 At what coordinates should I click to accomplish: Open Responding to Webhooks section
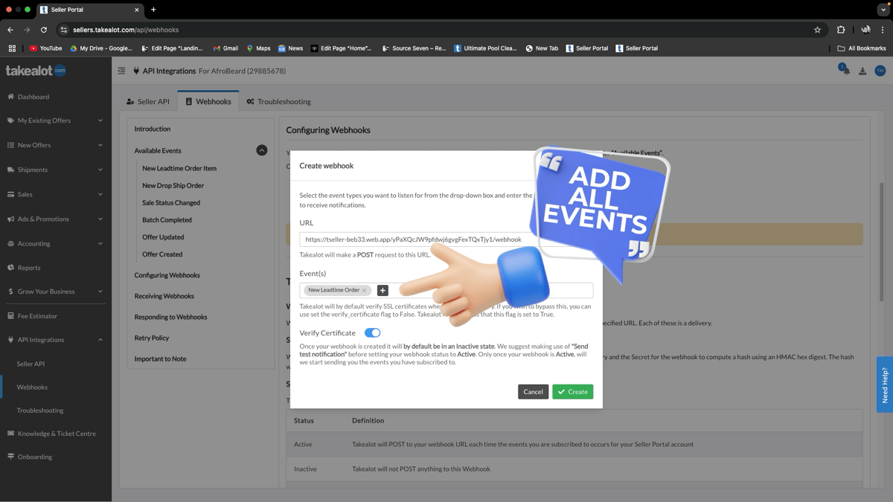[170, 317]
